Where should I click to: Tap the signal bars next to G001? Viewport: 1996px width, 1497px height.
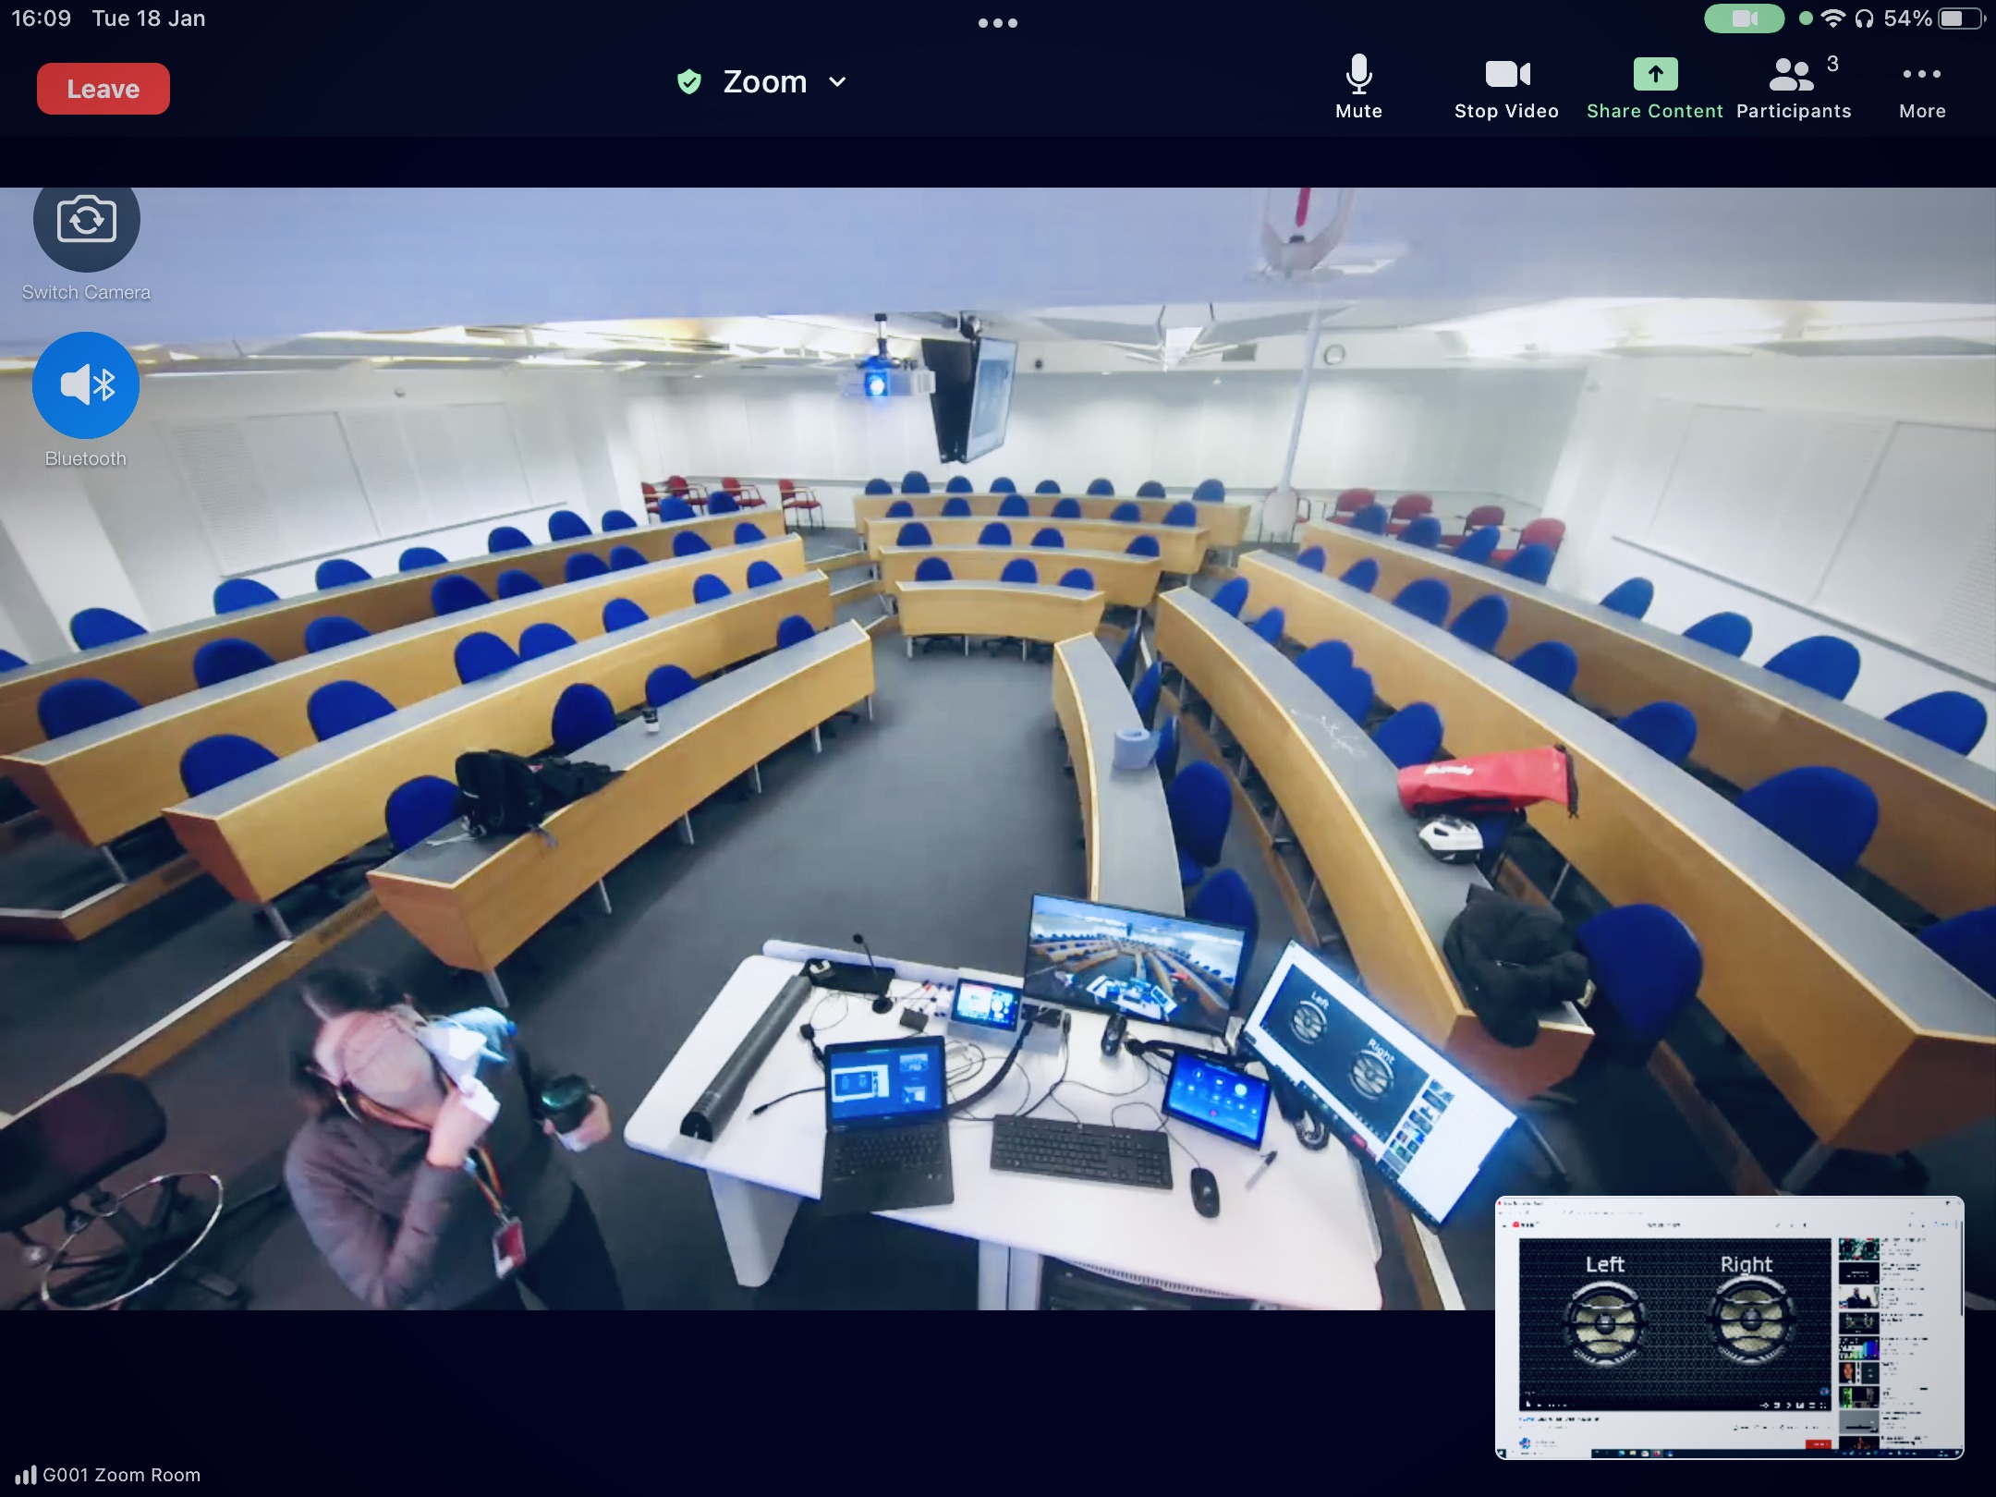click(25, 1475)
